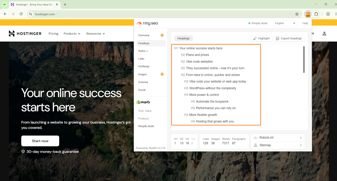Expand the Products navigation dropdown
Viewport: 337px width, 181px height.
pos(72,34)
